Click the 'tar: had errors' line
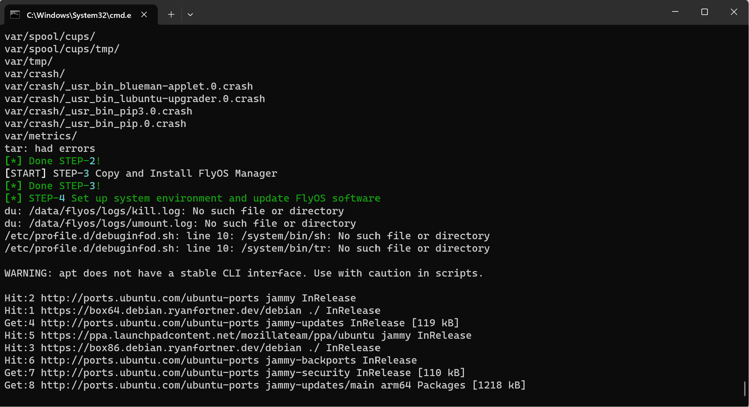The image size is (749, 407). pos(50,149)
